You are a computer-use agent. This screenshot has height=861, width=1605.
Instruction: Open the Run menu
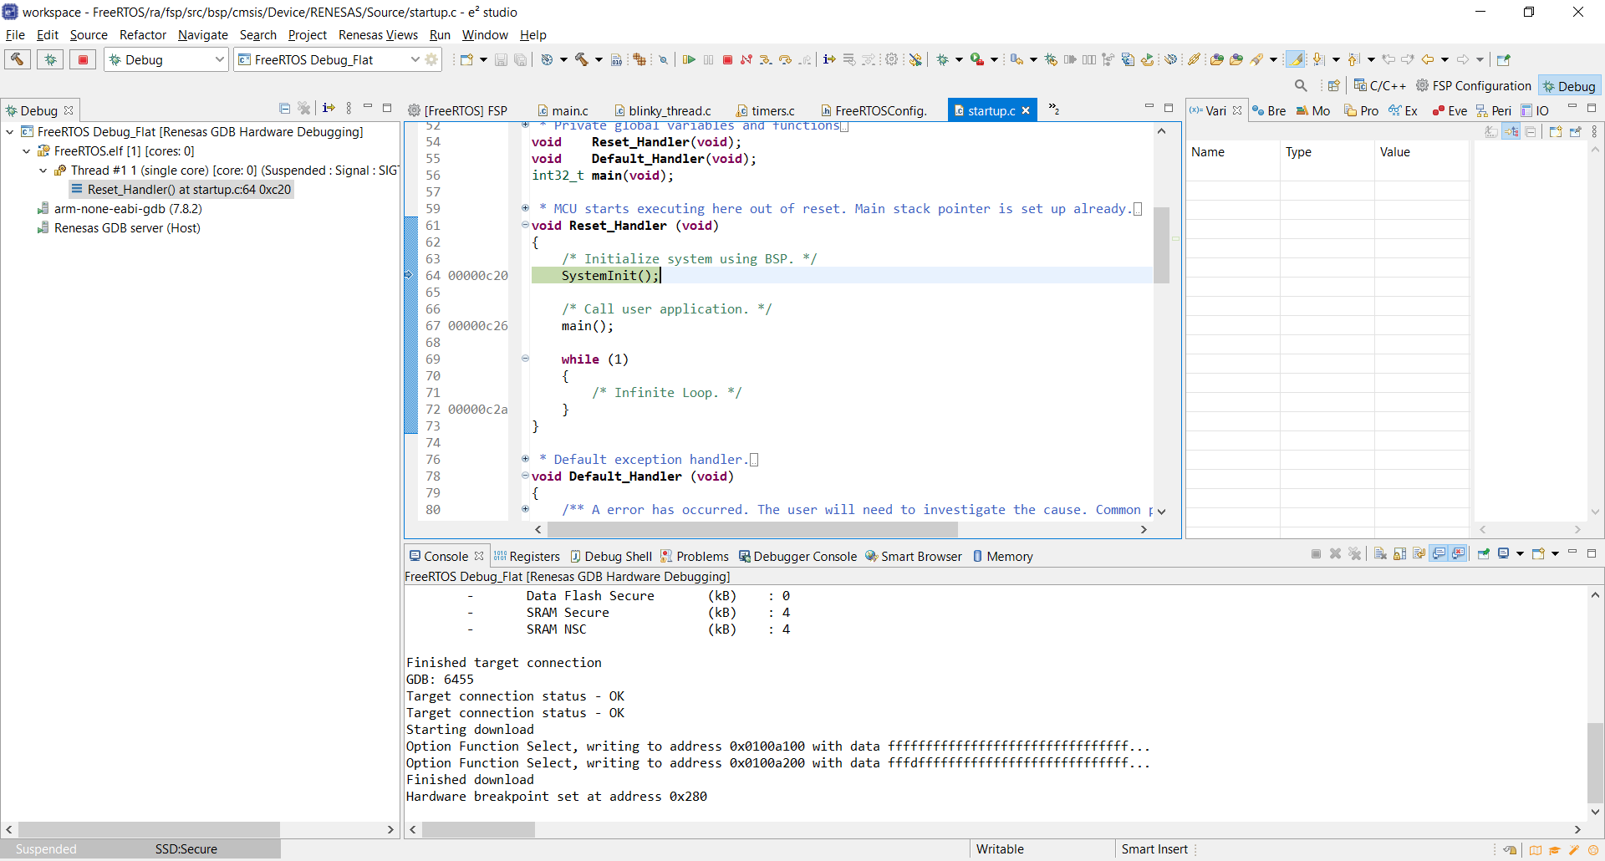pyautogui.click(x=440, y=34)
